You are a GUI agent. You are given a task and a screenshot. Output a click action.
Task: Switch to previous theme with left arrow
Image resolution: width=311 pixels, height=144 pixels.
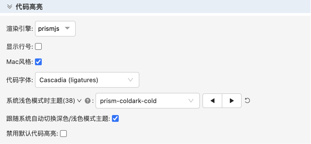212,101
